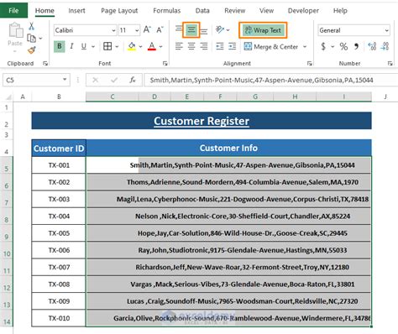The image size is (398, 334).
Task: Click the formula bar Cancel X icon
Action: coord(96,80)
